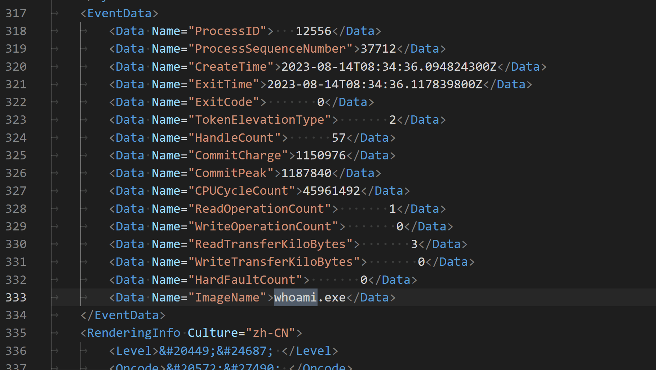Click the closing Level tag
This screenshot has height=370, width=656.
click(x=310, y=351)
